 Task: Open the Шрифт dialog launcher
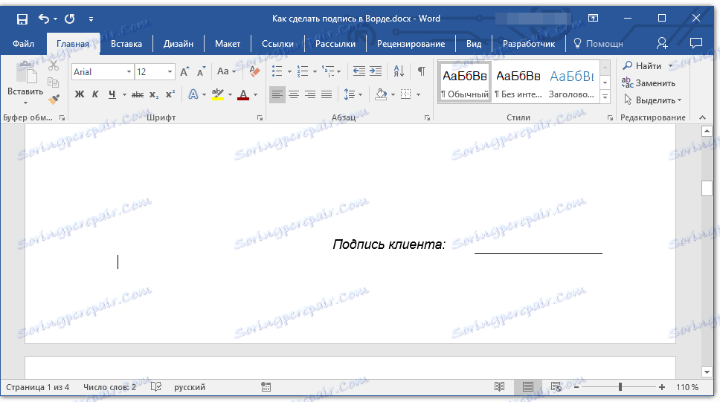(x=260, y=118)
